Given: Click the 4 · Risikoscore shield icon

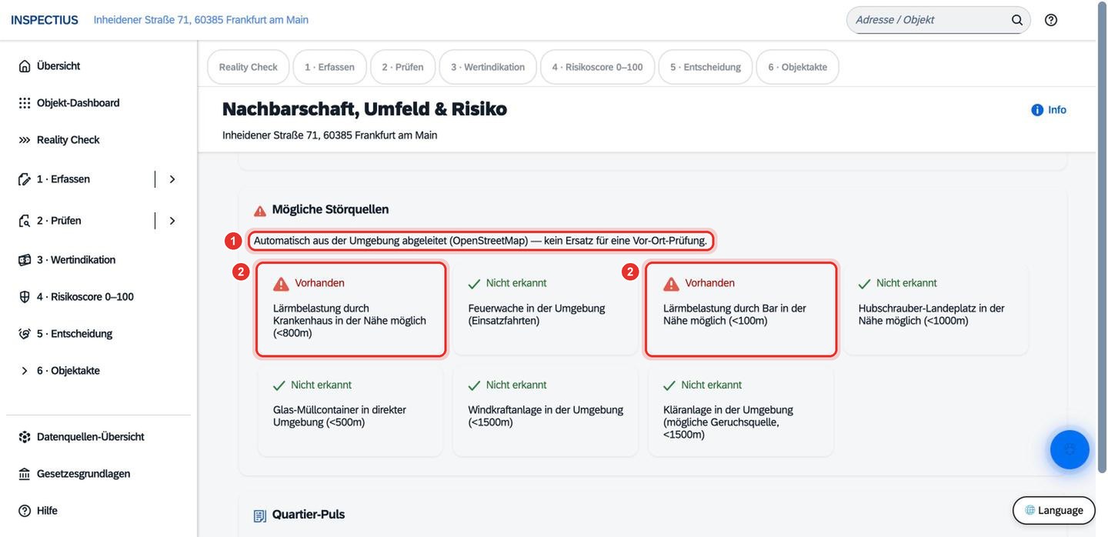Looking at the screenshot, I should pos(25,297).
